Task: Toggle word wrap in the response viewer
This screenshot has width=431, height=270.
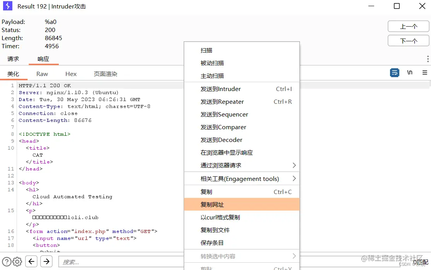Action: pos(394,73)
